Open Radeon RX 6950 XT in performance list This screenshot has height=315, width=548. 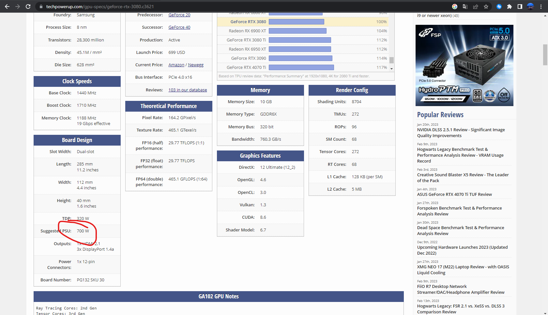pyautogui.click(x=247, y=49)
